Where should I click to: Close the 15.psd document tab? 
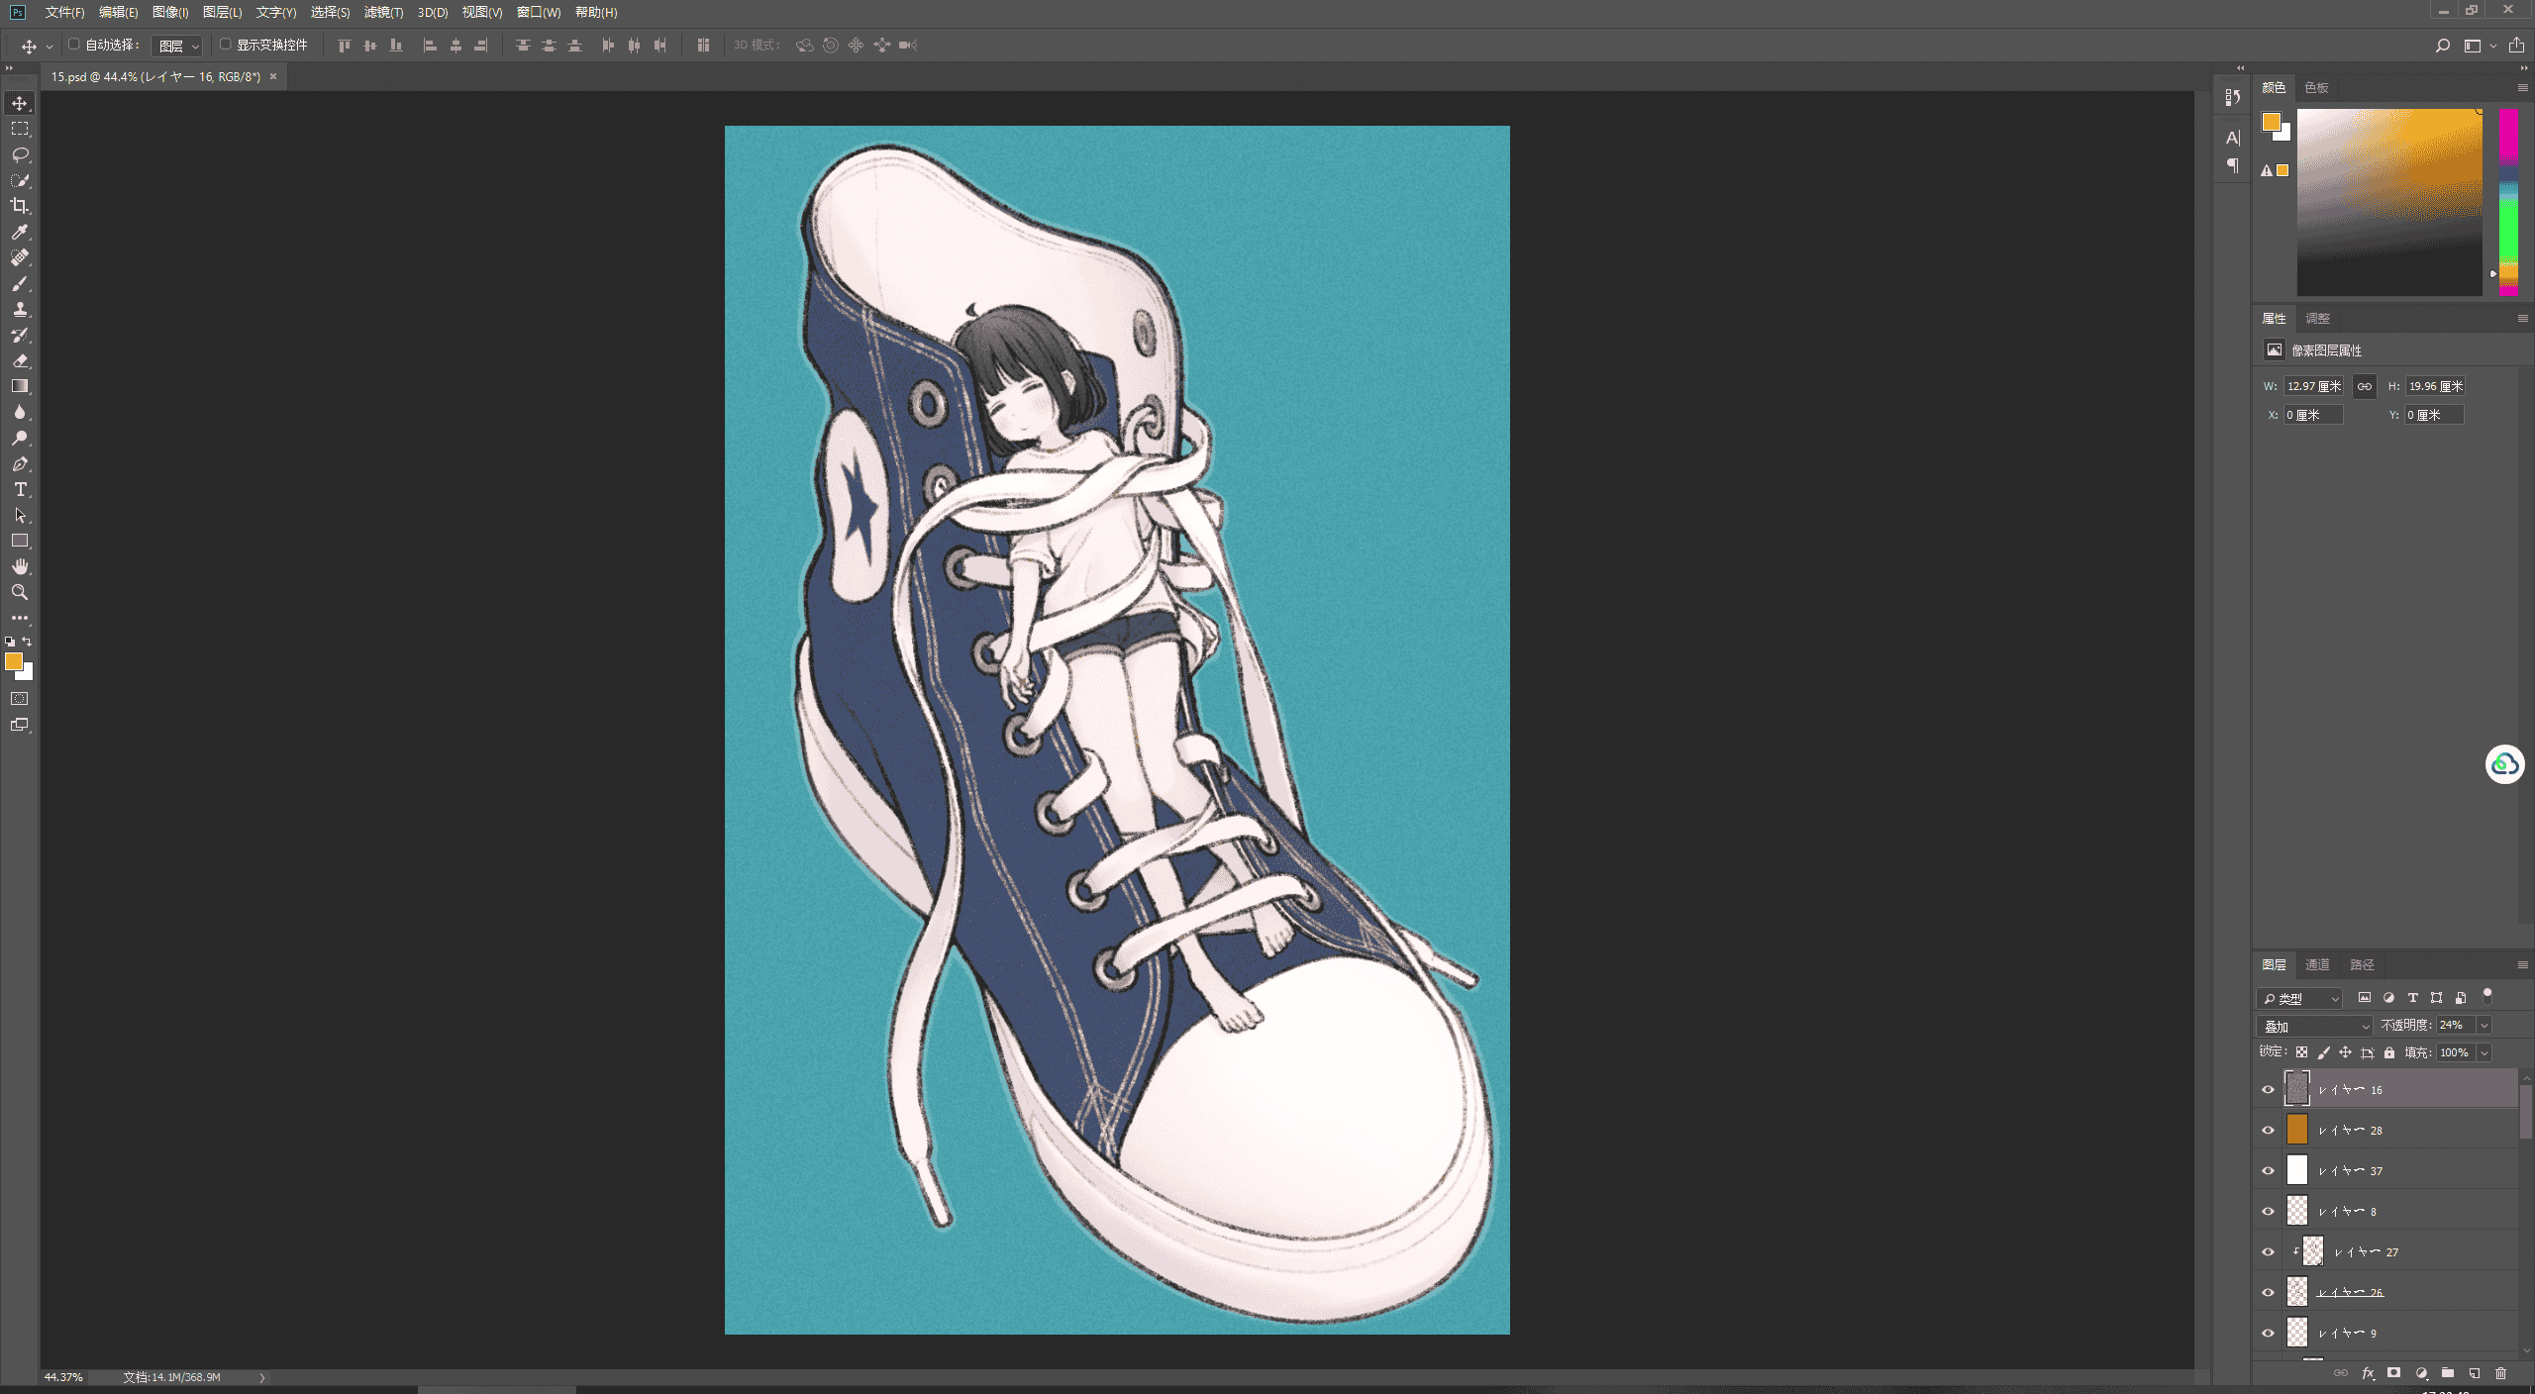point(273,76)
